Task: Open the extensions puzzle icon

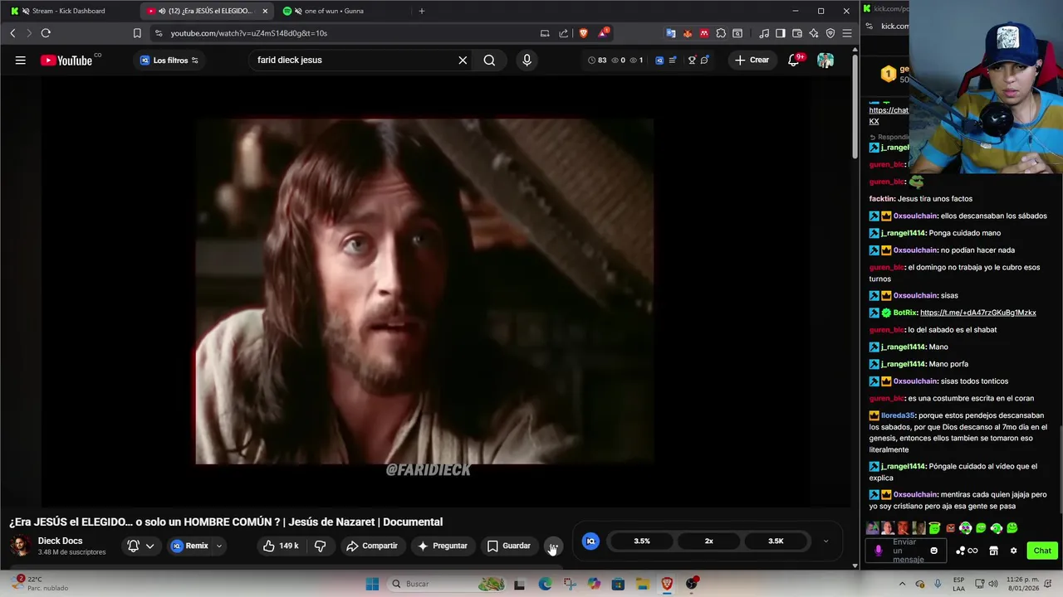Action: click(721, 33)
